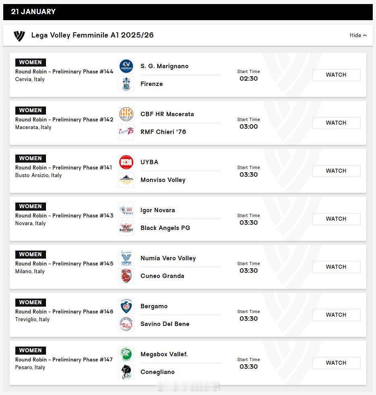
Task: Click CBF HR Macerata team logo
Action: [126, 114]
